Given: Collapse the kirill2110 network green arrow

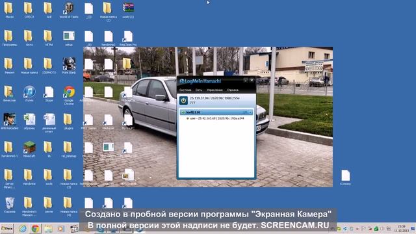Looking at the screenshot, I should click(183, 112).
